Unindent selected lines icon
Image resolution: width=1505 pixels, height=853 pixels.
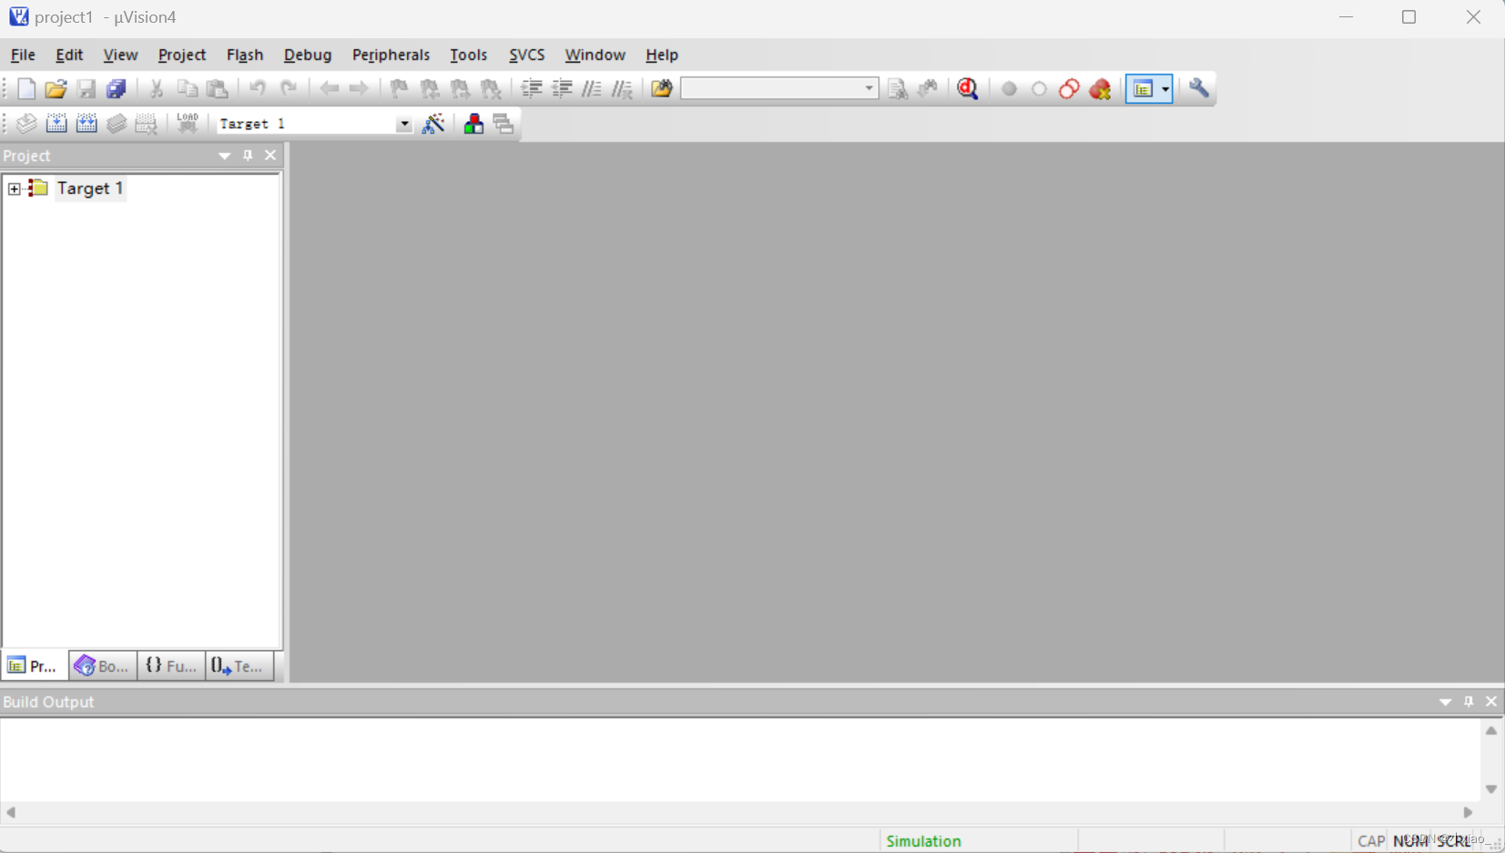click(562, 88)
